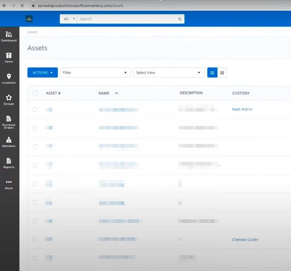
Task: Click the DESCRIPTION column header
Action: tap(191, 93)
